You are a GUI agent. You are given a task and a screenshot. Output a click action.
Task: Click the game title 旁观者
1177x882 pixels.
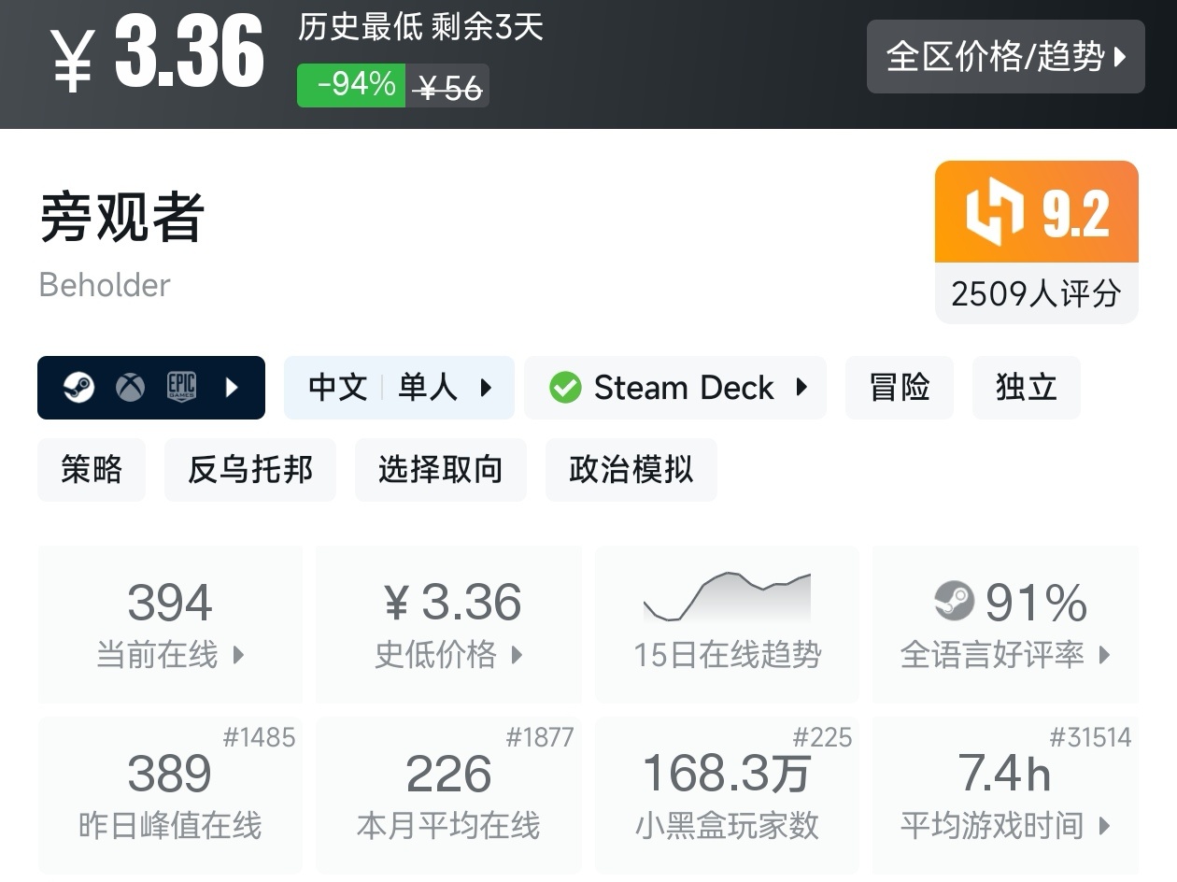click(121, 217)
